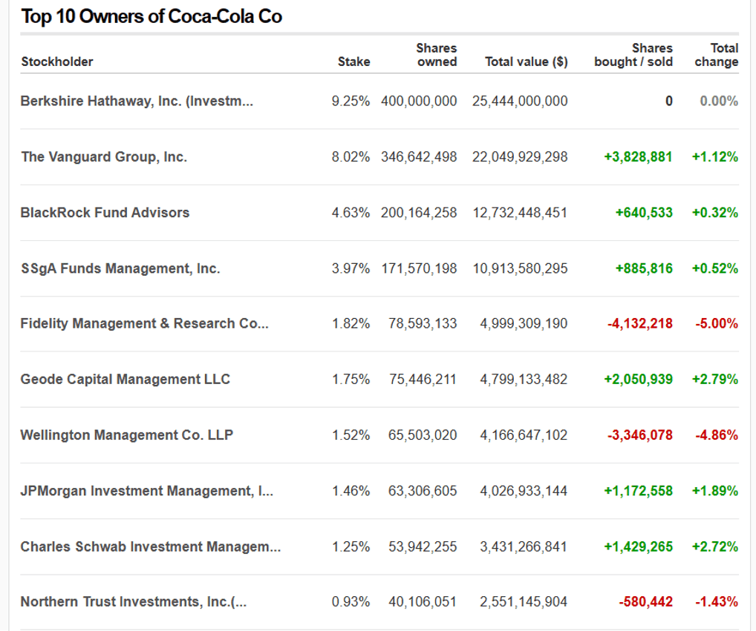Click shares sold value -580,442
Screen dimensions: 756x631
click(x=645, y=601)
